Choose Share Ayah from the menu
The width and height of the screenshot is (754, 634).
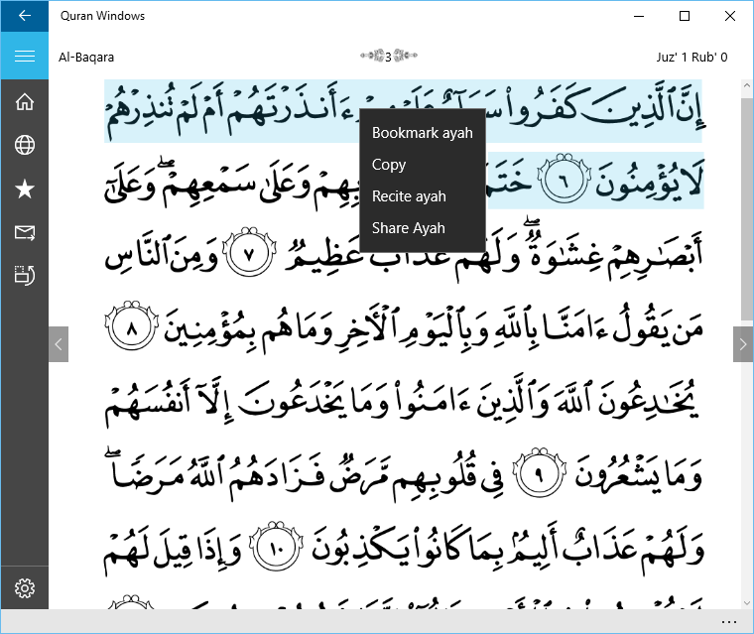click(423, 228)
